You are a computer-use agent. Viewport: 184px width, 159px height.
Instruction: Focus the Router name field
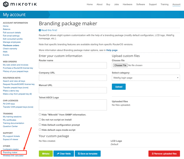73,65
